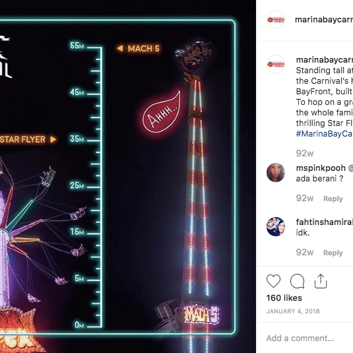353x353 pixels.
Task: Visit fahtinshamirah's username link
Action: tap(325, 222)
